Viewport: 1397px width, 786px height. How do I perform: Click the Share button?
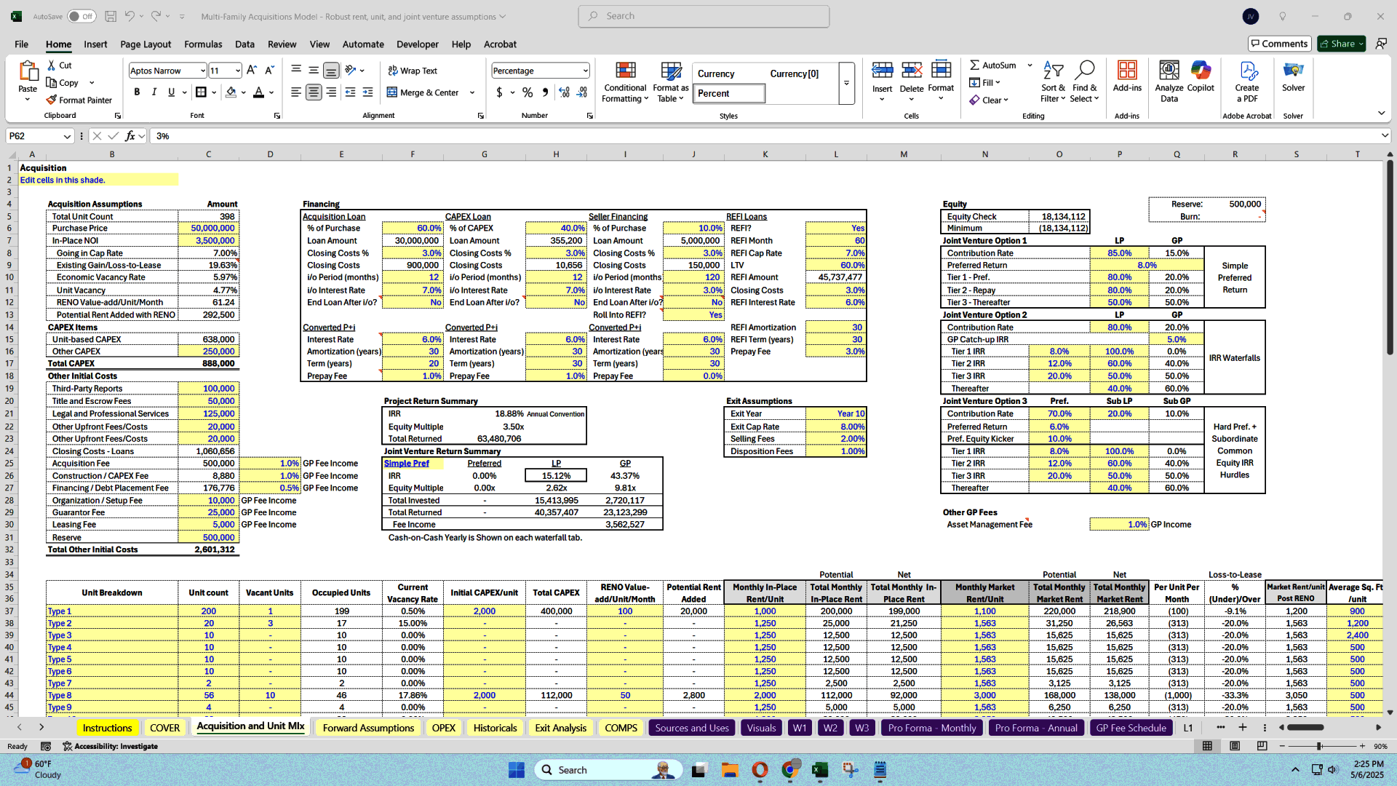pos(1342,44)
